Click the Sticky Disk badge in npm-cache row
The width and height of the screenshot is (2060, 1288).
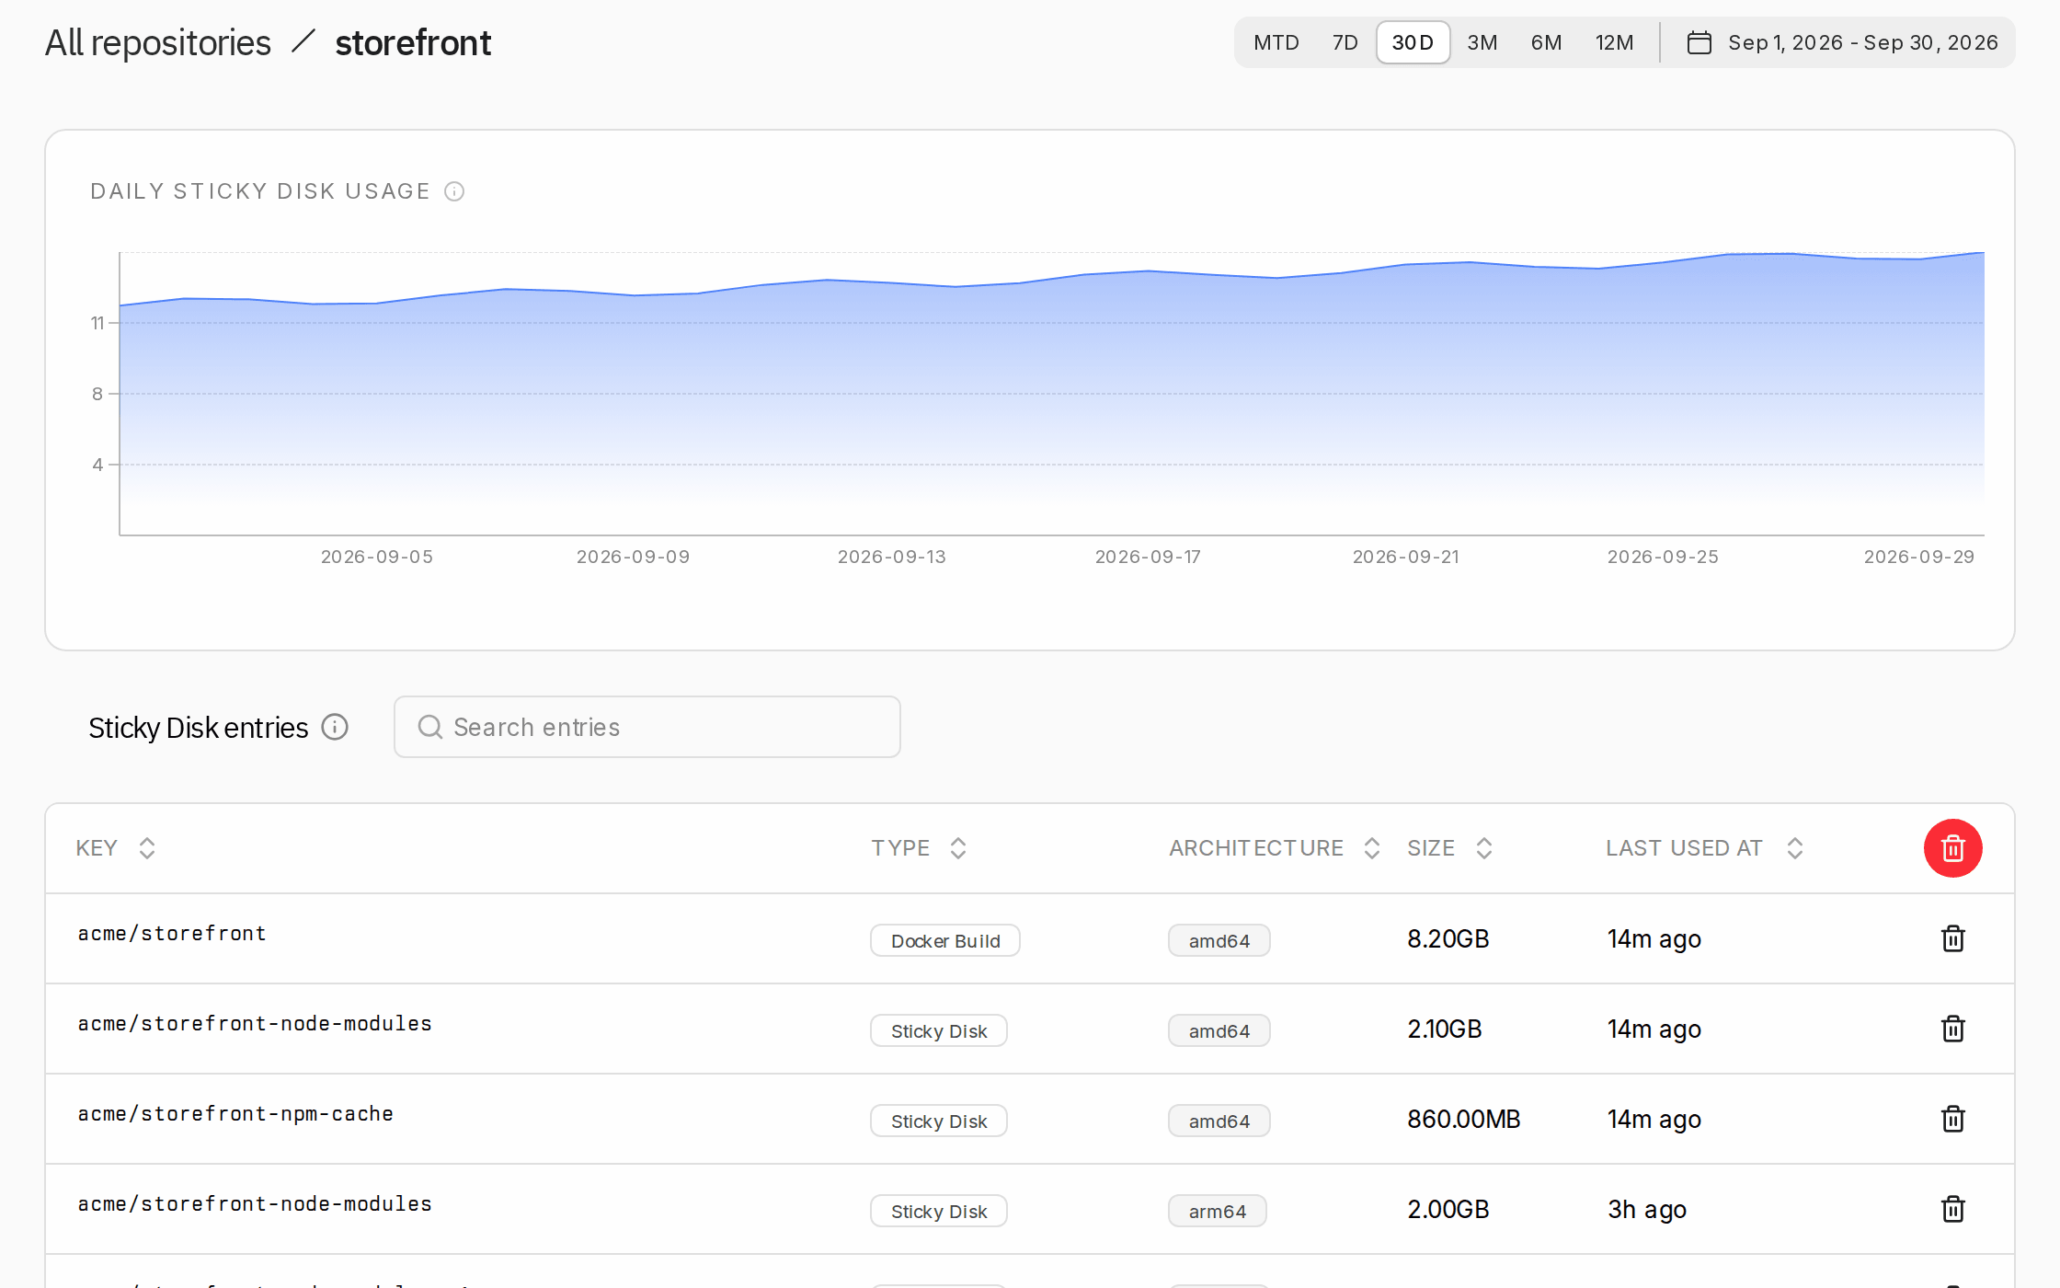[939, 1121]
